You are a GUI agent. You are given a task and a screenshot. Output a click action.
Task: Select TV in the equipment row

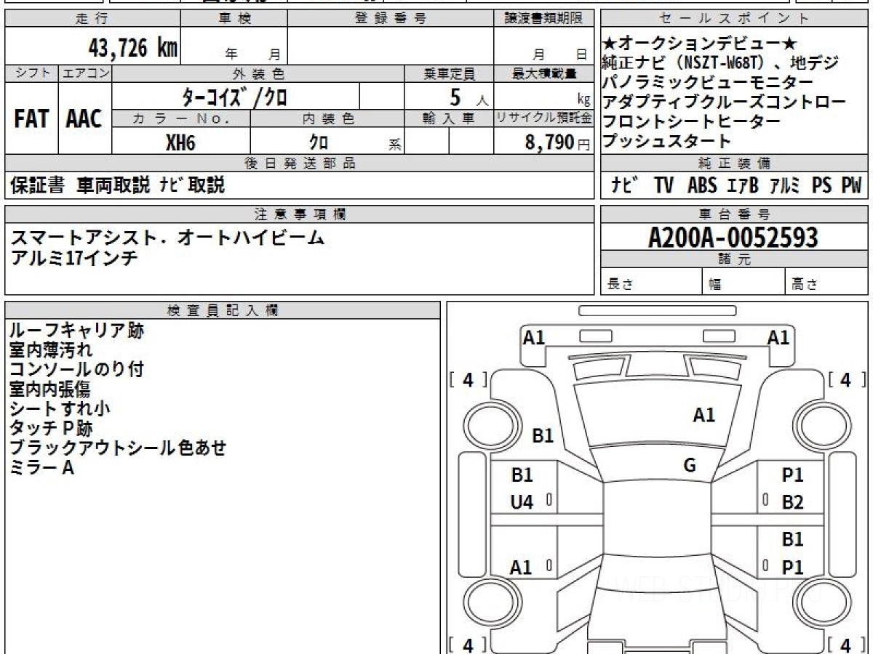pyautogui.click(x=663, y=186)
